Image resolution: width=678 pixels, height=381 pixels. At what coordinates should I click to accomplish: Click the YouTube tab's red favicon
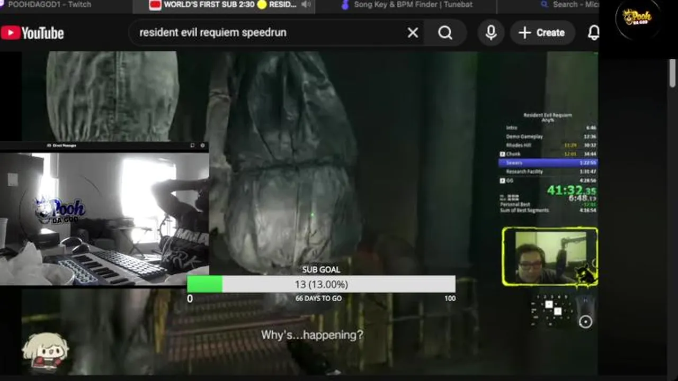pos(155,5)
